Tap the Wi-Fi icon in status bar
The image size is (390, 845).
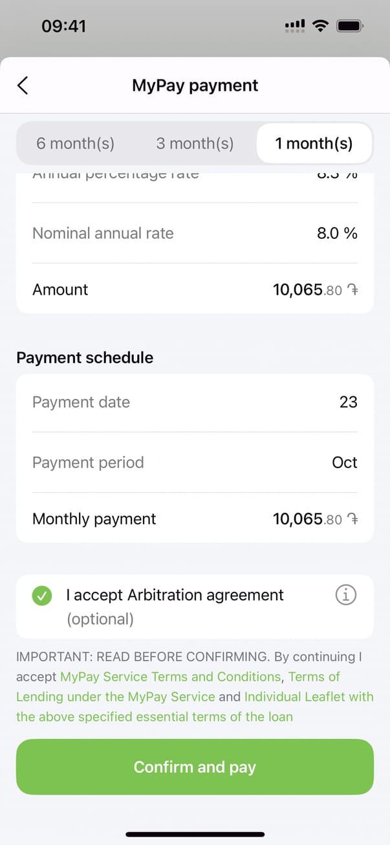320,26
